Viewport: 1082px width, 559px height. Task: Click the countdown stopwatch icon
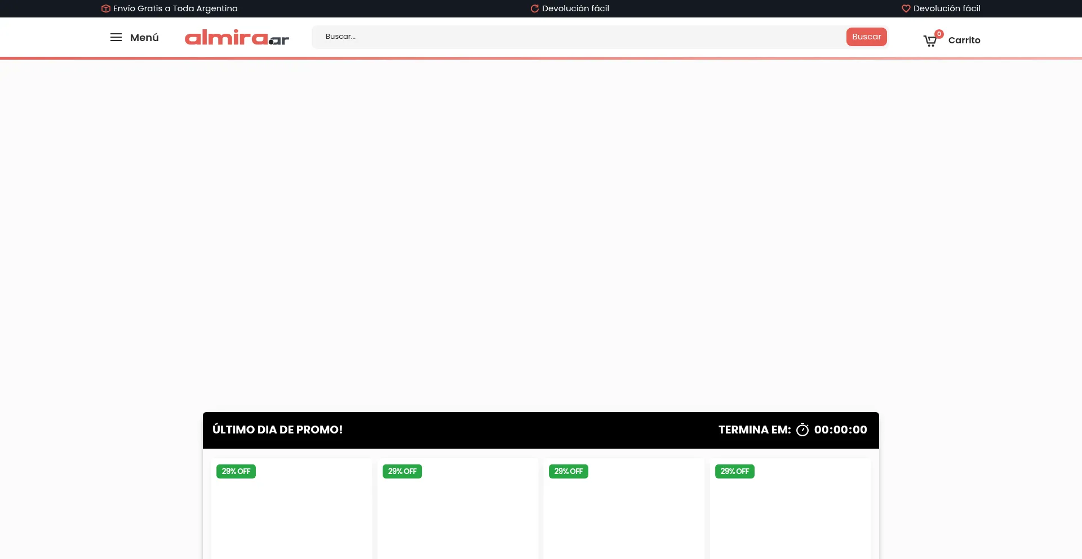[x=802, y=430]
